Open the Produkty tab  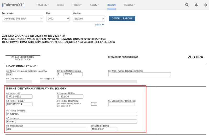77,5
